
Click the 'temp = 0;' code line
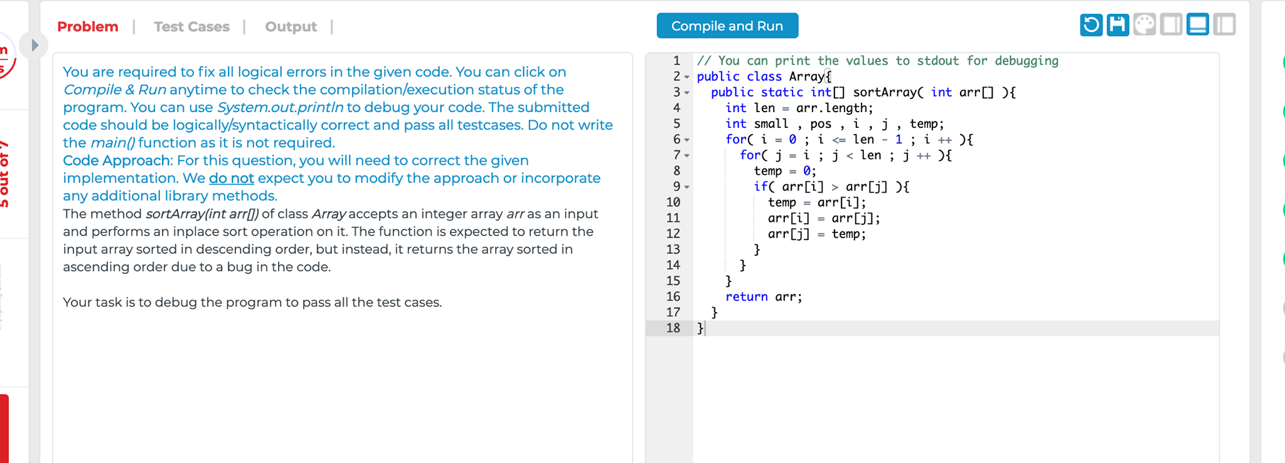(x=785, y=170)
